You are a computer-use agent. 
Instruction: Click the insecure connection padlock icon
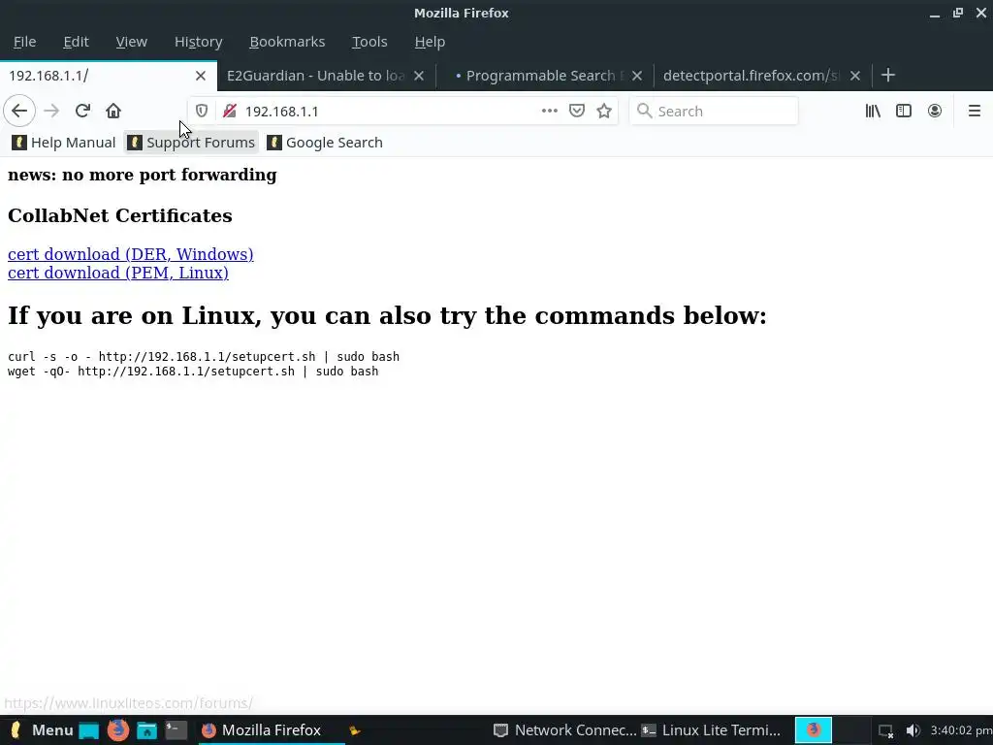229,111
